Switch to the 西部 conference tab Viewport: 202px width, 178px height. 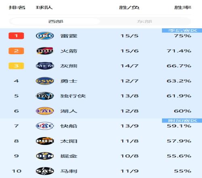coord(55,21)
